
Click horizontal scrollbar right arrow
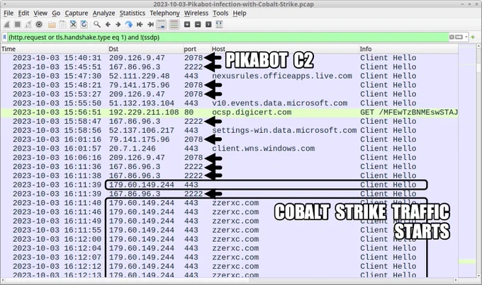tap(456, 280)
